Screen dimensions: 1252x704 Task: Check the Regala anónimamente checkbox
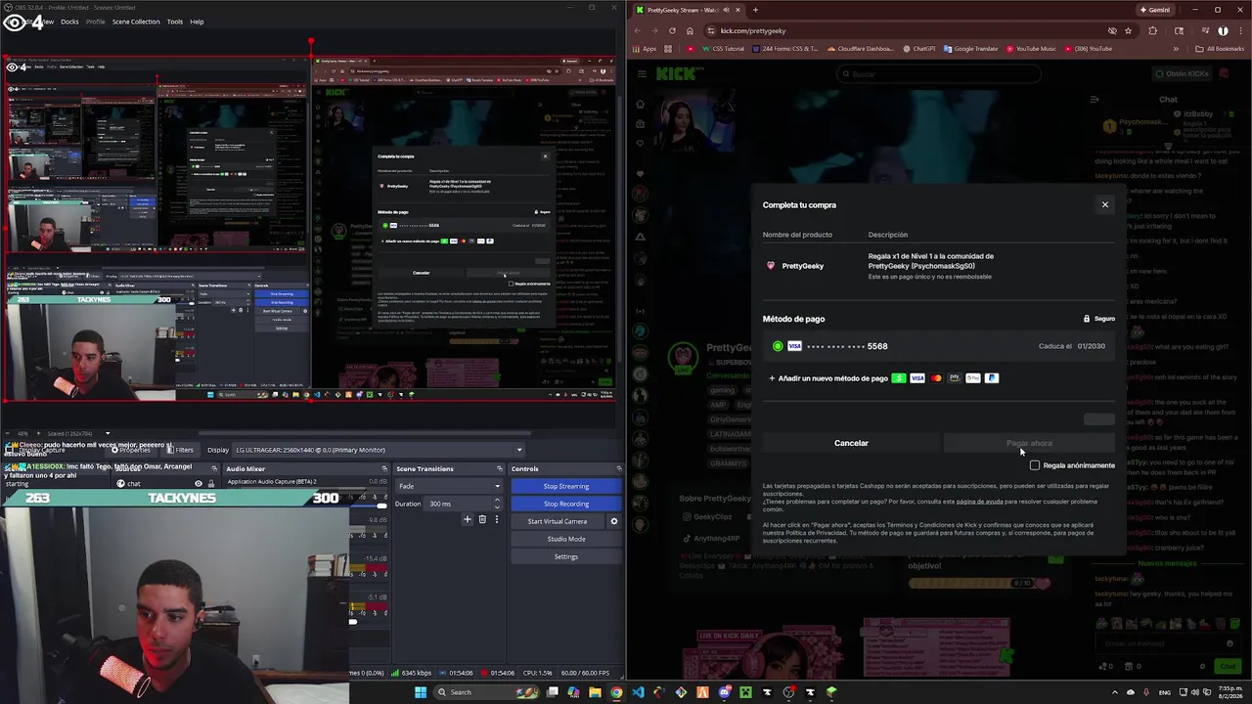1035,465
